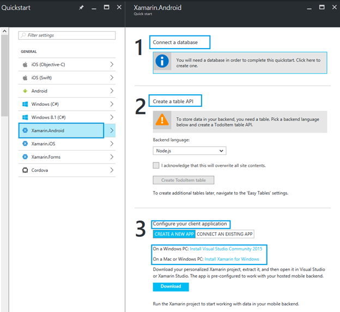Image resolution: width=340 pixels, height=312 pixels.
Task: Click the Xamarin icon beside Xamarin.iOS
Action: click(25, 144)
